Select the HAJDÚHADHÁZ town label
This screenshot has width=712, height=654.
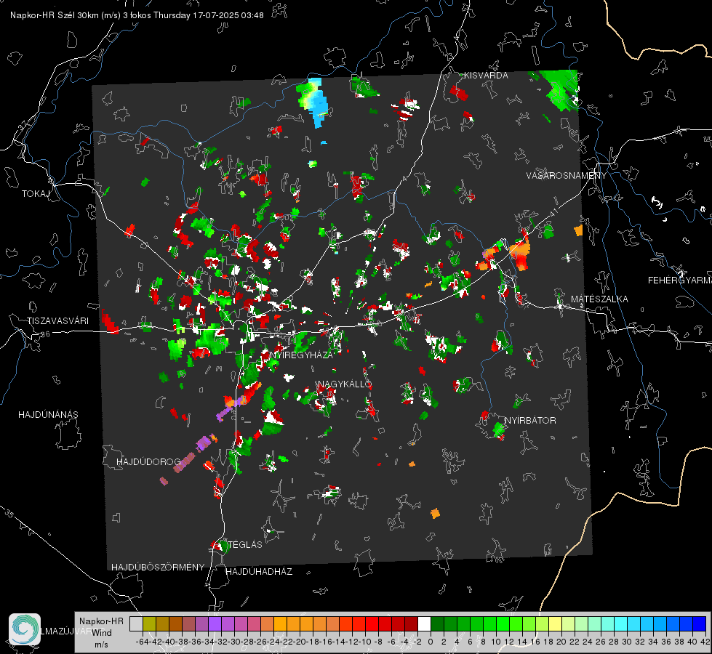(259, 571)
